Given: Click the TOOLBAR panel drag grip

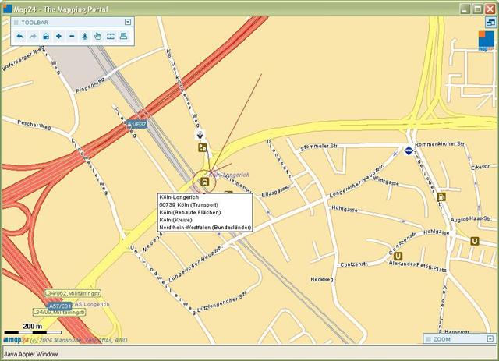Looking at the screenshot, I should [x=16, y=23].
